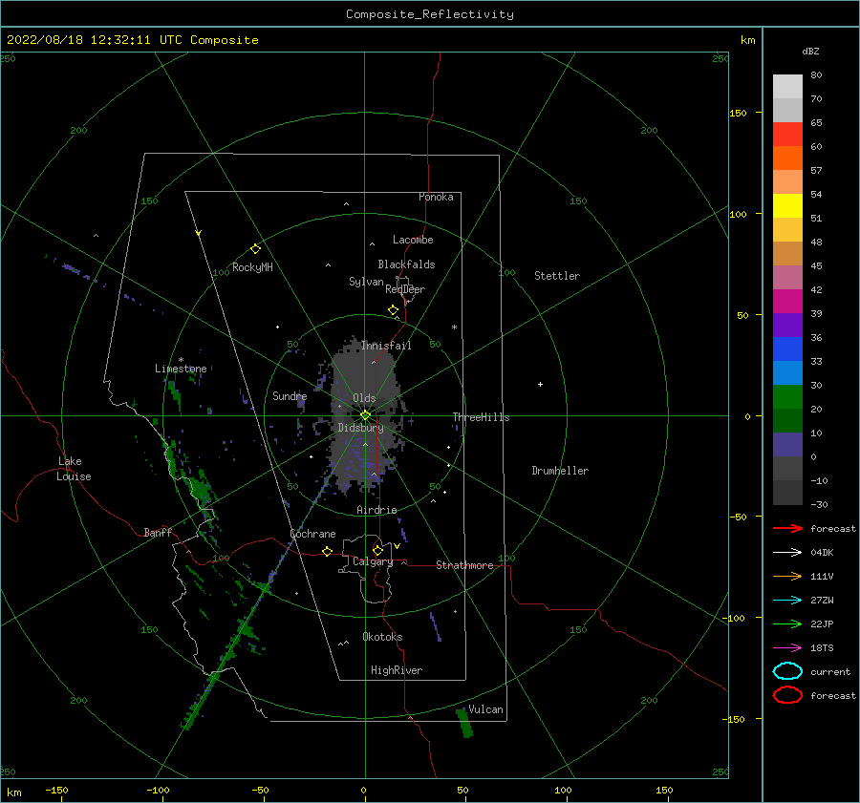Click the white 04DK arrow legend icon
Image resolution: width=860 pixels, height=803 pixels.
[787, 552]
